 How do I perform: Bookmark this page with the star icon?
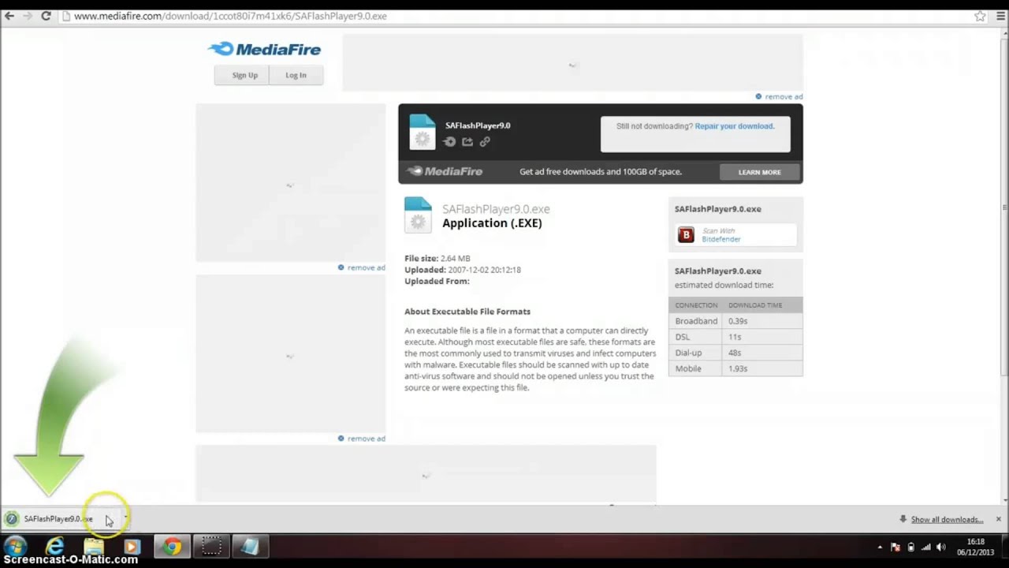980,16
